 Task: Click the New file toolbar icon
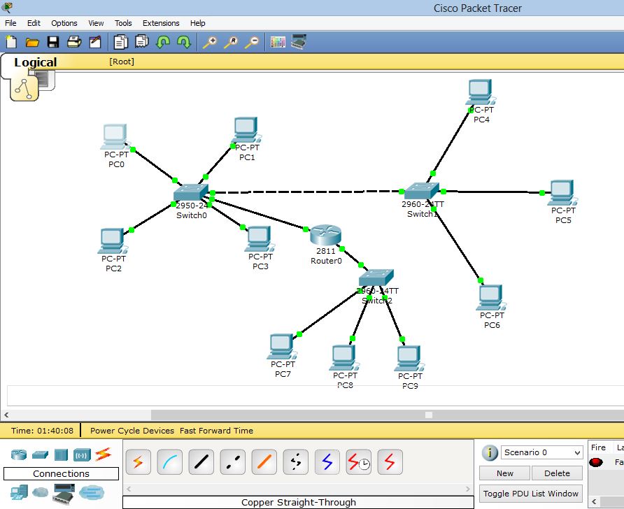point(11,42)
